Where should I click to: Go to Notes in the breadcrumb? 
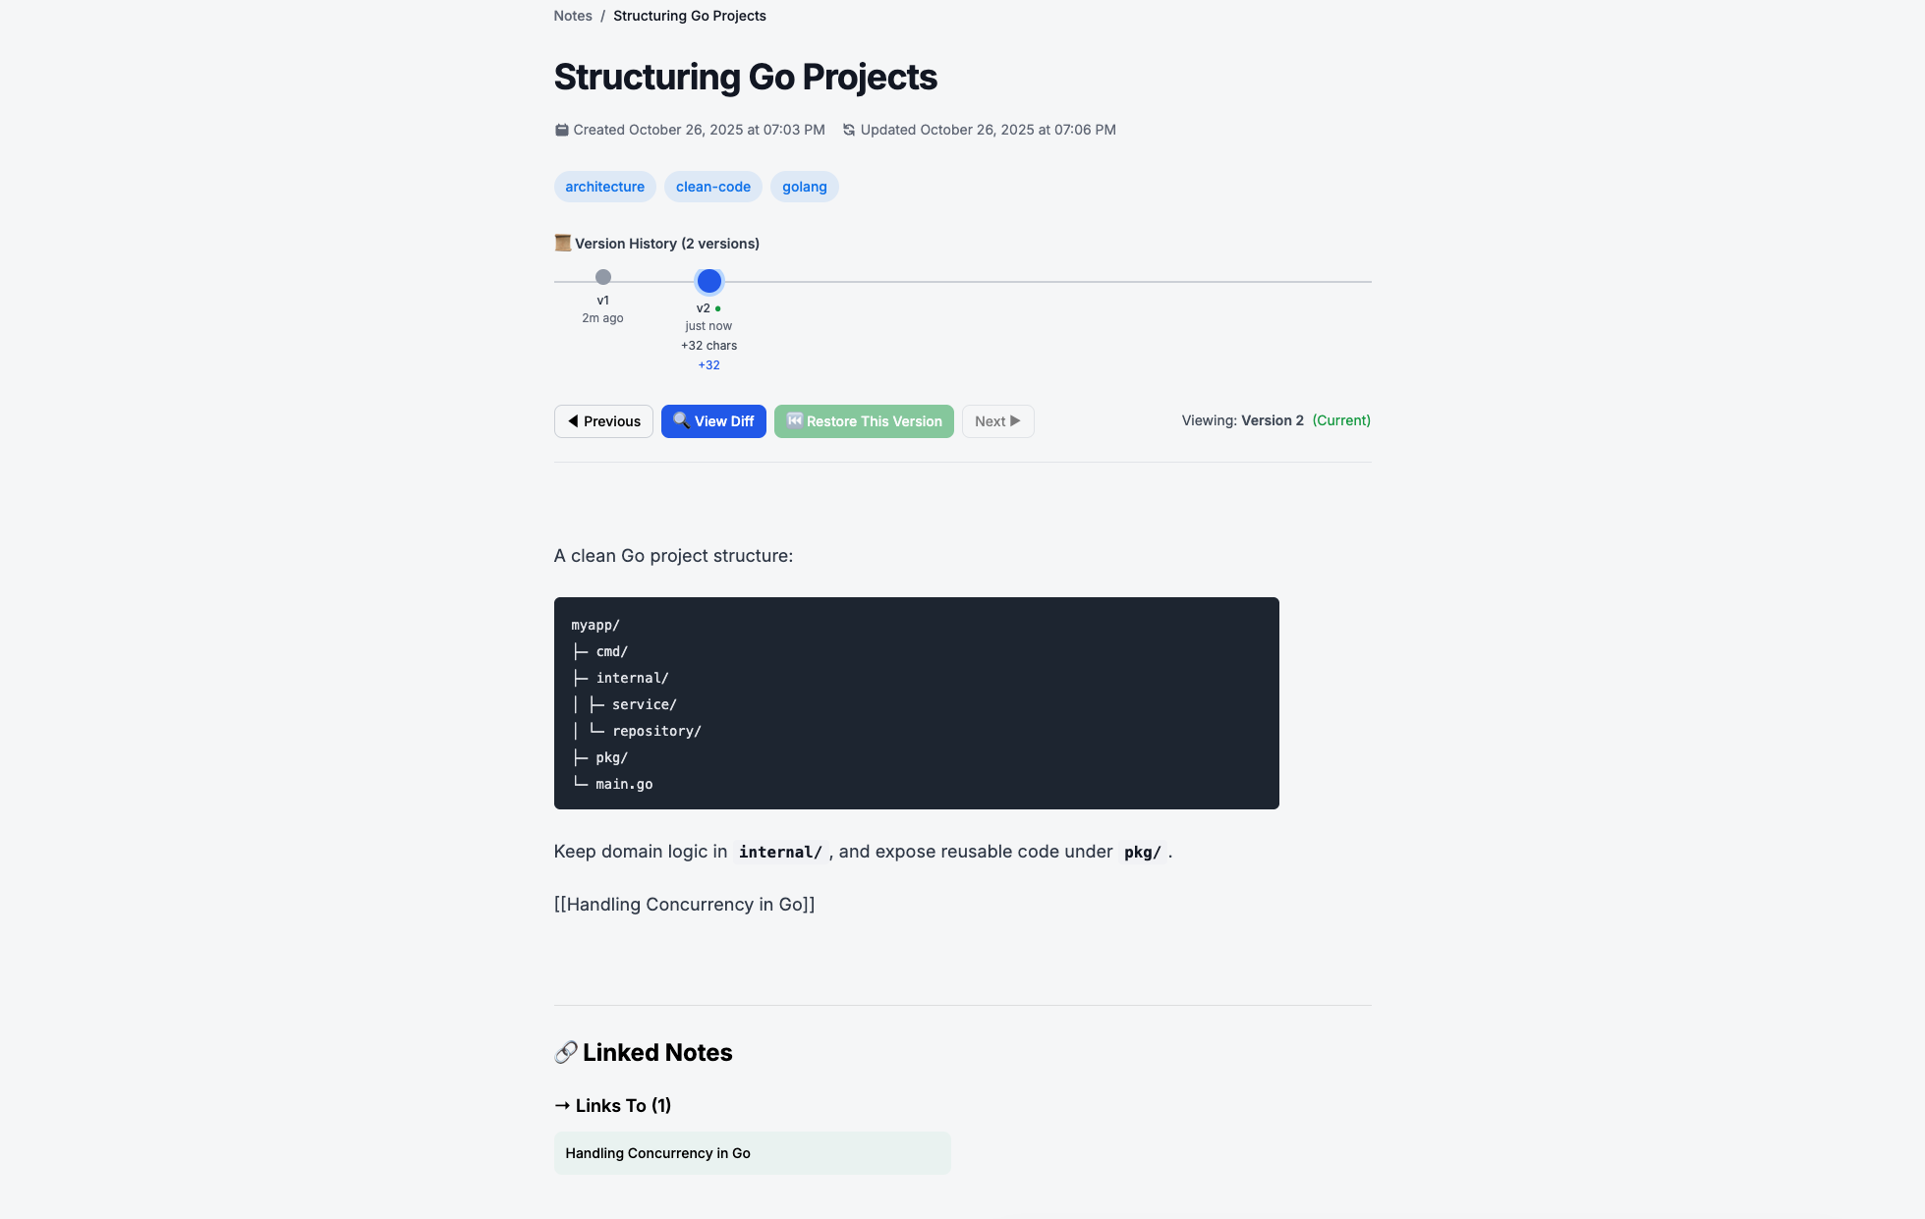573,16
